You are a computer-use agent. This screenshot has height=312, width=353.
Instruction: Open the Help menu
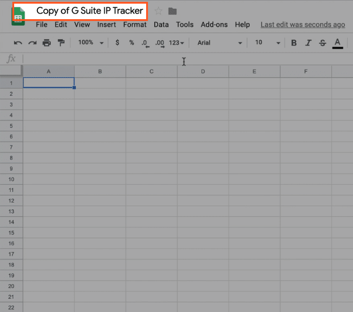pyautogui.click(x=242, y=24)
